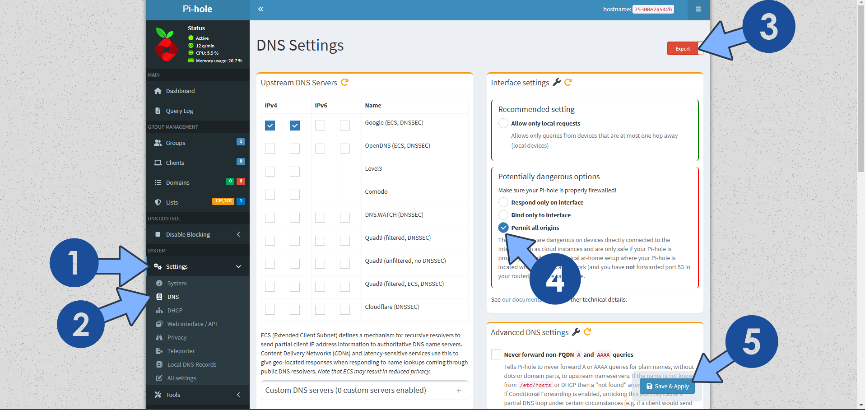865x410 pixels.
Task: Click the Settings gears icon
Action: pyautogui.click(x=158, y=266)
